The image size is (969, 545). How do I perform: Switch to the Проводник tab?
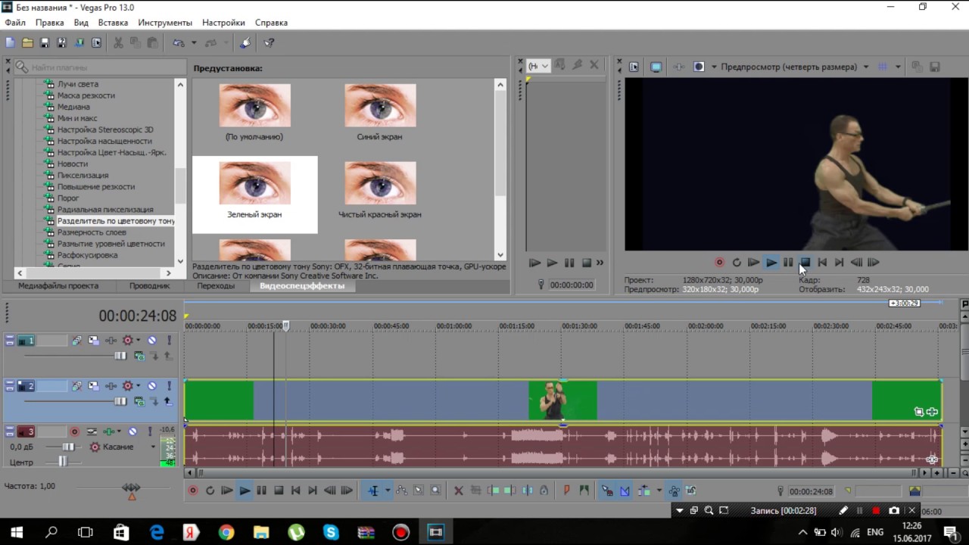coord(149,286)
